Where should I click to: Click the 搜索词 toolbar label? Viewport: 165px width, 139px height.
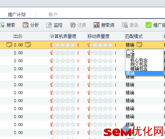click(x=108, y=25)
